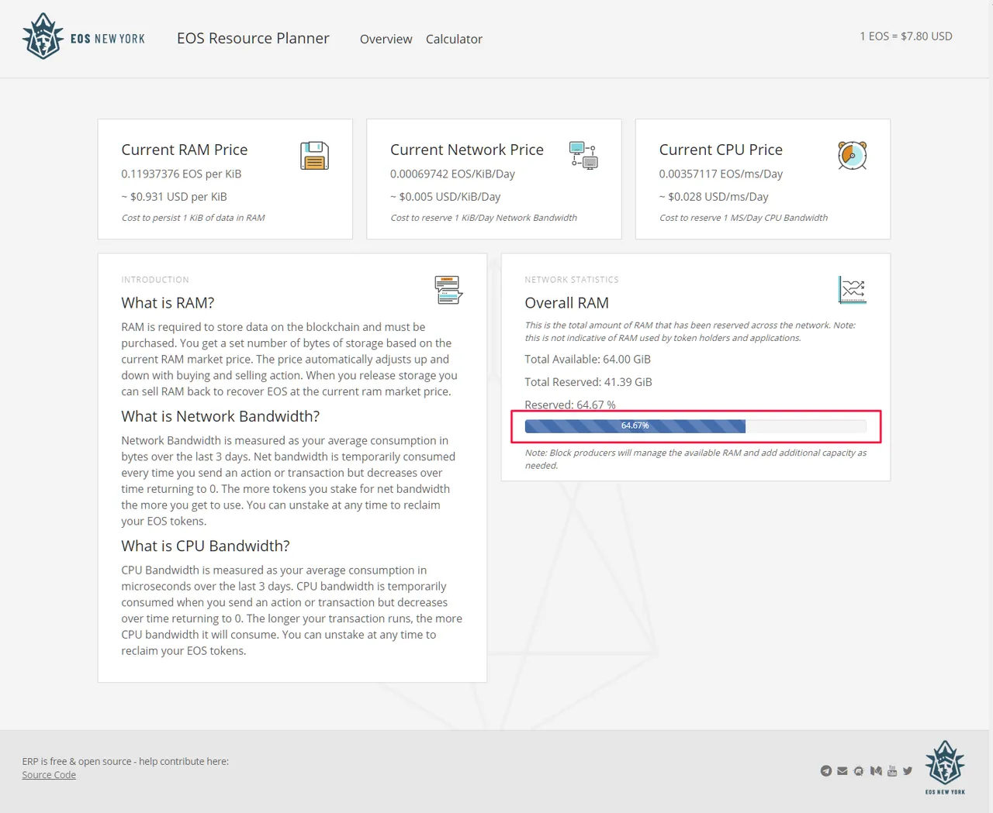Click the 1 EOS = $7.80 USD rate
Screen dimensions: 993x813
point(906,36)
